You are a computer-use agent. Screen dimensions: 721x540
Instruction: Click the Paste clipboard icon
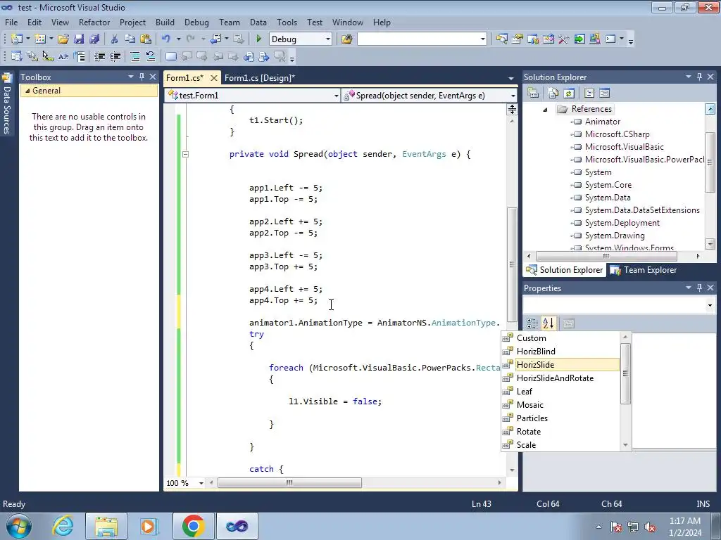[x=146, y=39]
